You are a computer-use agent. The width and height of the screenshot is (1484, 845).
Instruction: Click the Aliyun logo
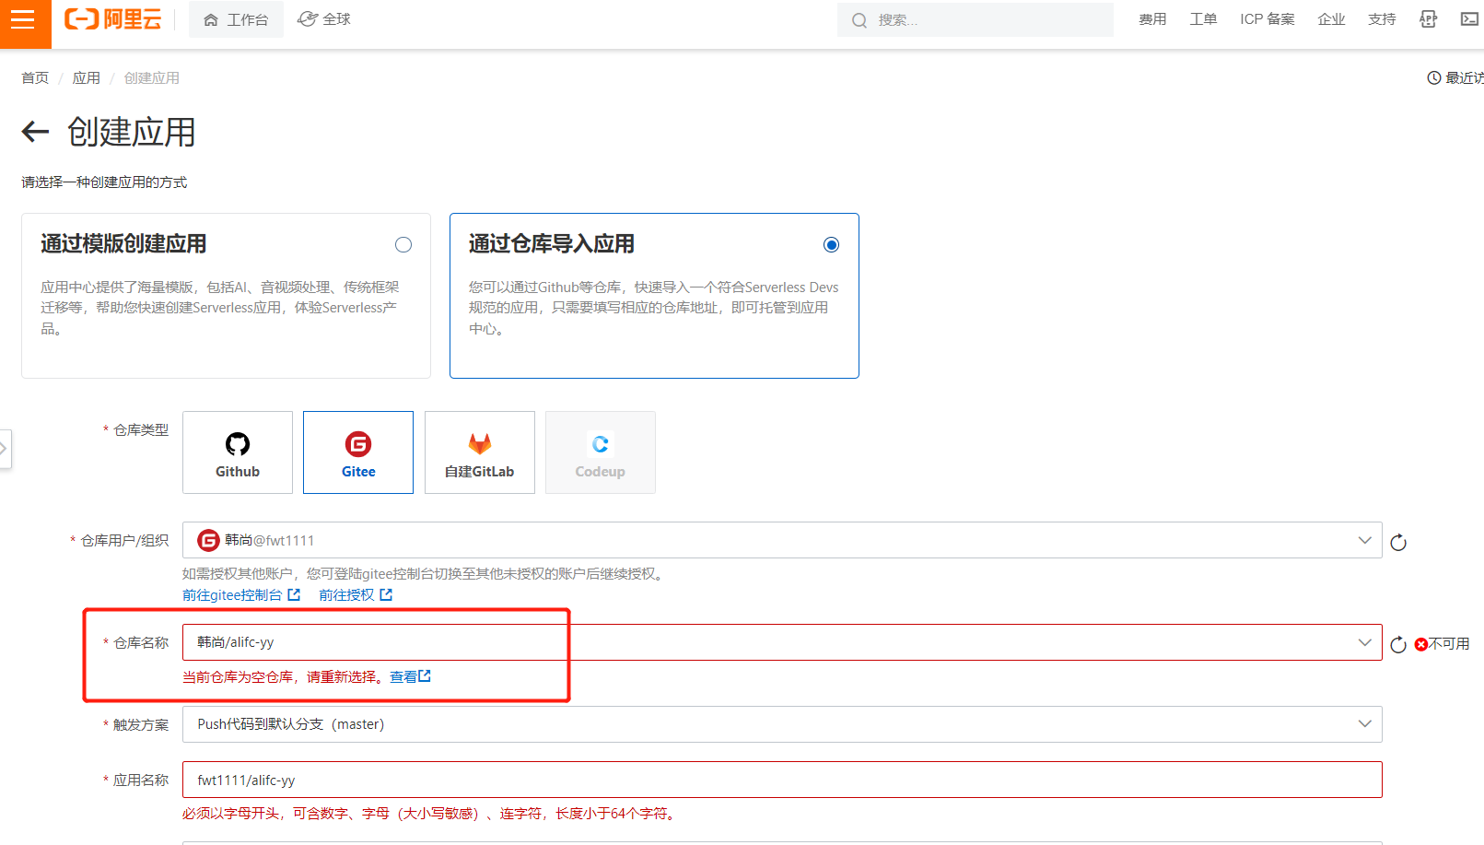pyautogui.click(x=113, y=19)
